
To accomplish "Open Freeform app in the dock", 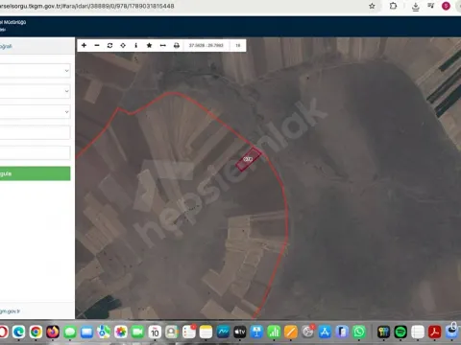I will (x=223, y=333).
